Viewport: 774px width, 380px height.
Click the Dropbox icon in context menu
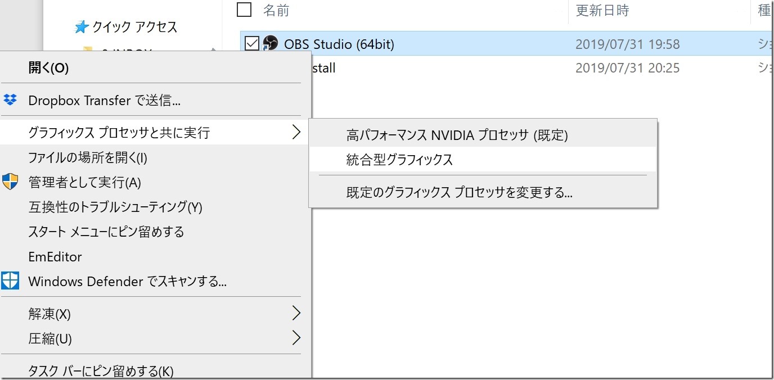10,101
